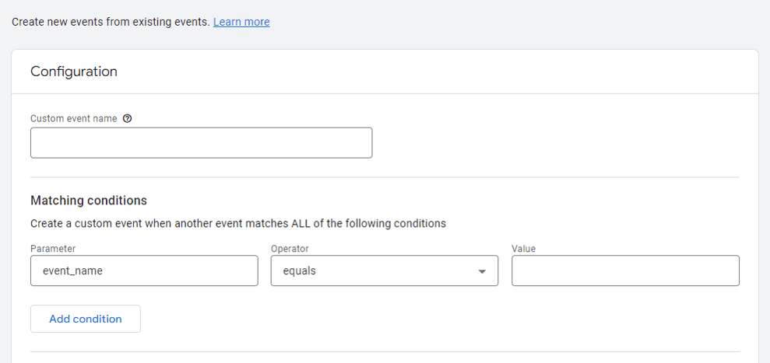Click the event_name text in Parameter box
Screen dimensions: 770x363
click(72, 271)
